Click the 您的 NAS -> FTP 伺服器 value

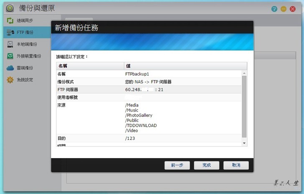148,82
